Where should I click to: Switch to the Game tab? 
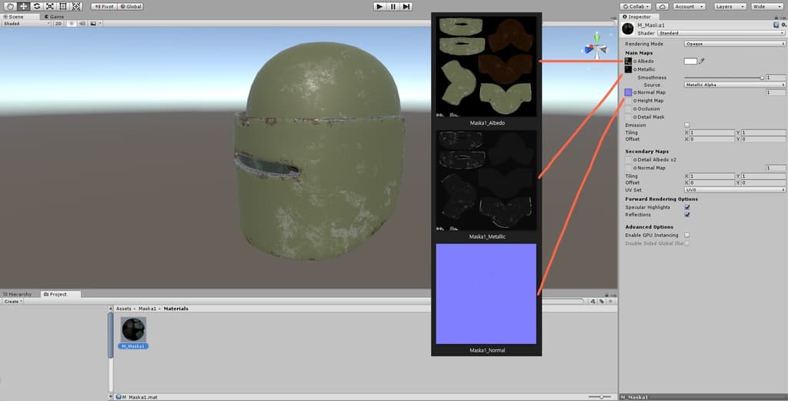pos(55,17)
